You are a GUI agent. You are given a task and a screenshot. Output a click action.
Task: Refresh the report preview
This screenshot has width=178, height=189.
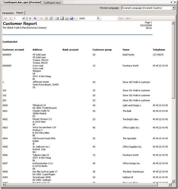pos(51,18)
